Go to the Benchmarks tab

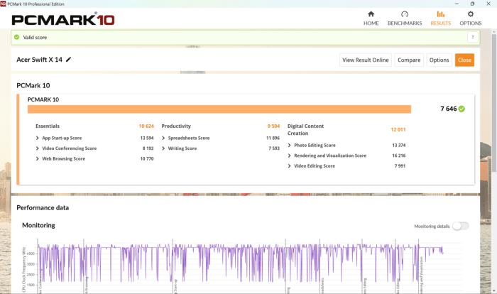pyautogui.click(x=405, y=18)
